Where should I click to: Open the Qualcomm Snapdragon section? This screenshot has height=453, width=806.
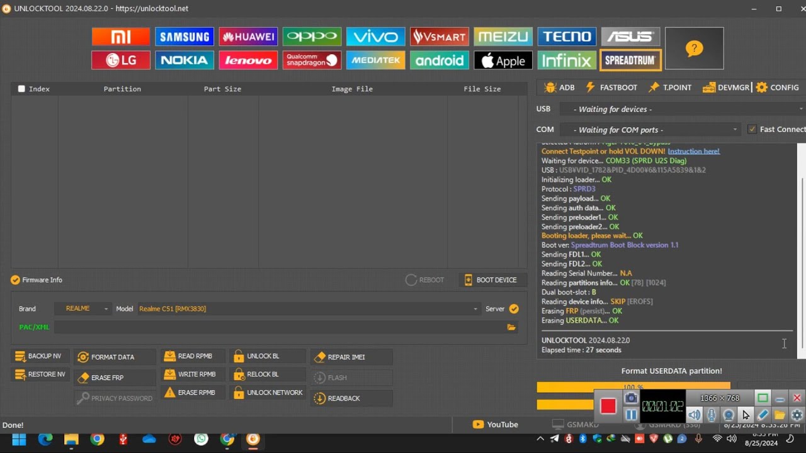312,60
